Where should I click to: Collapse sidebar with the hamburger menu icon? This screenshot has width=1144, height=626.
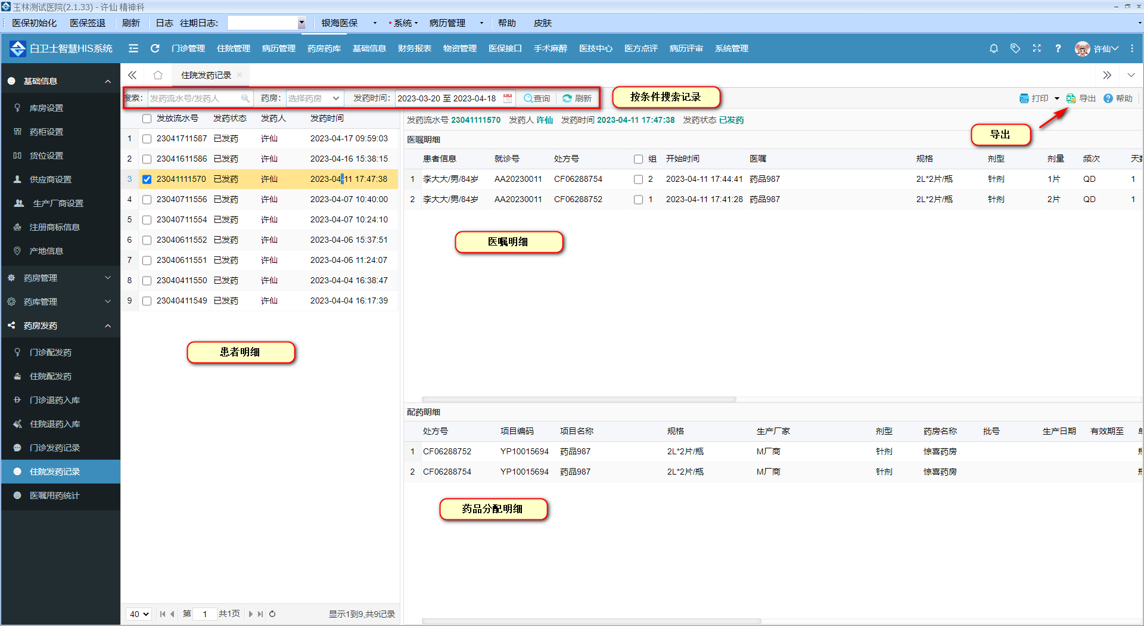point(133,48)
